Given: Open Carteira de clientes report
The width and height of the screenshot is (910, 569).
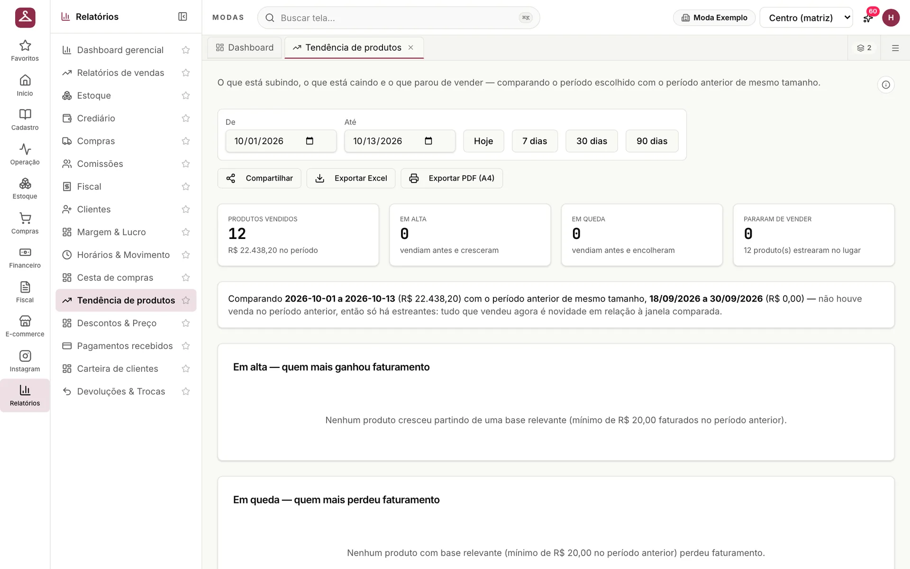Looking at the screenshot, I should 118,368.
